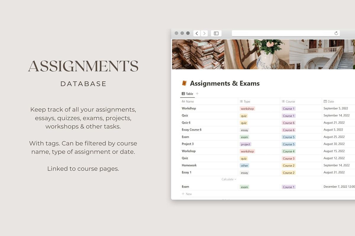This screenshot has height=236, width=355.
Task: Select the date August 12, 2022
Action: (x=334, y=158)
